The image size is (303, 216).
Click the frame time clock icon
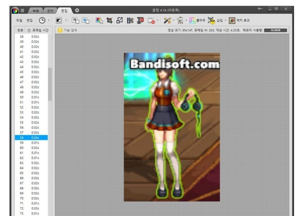click(x=42, y=21)
